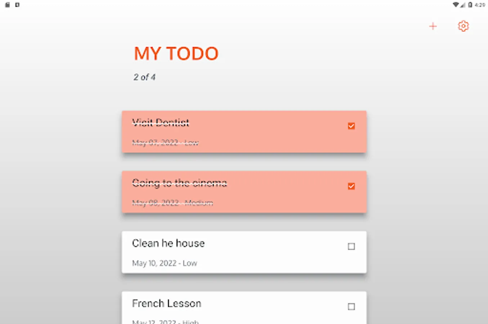This screenshot has height=324, width=488.
Task: Uncheck the Going to the cinema checkbox
Action: [x=351, y=186]
